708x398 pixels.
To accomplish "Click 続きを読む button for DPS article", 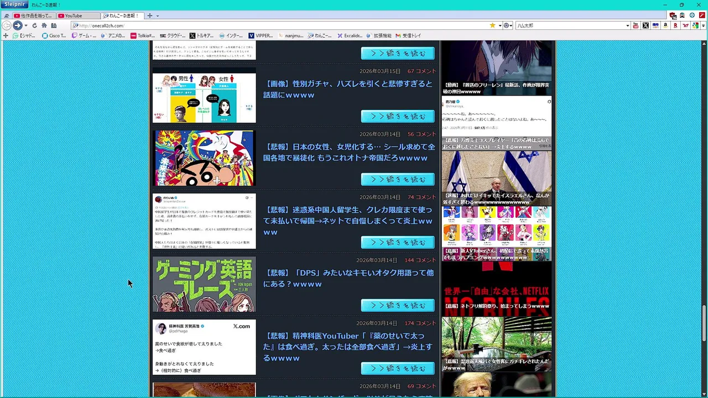I will click(x=398, y=305).
